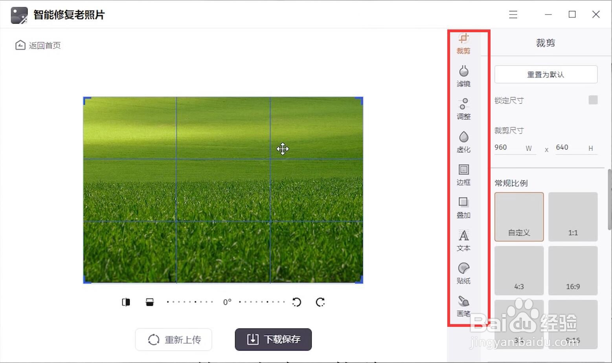The image size is (612, 363).
Task: Click the crop width field 960
Action: [x=515, y=148]
